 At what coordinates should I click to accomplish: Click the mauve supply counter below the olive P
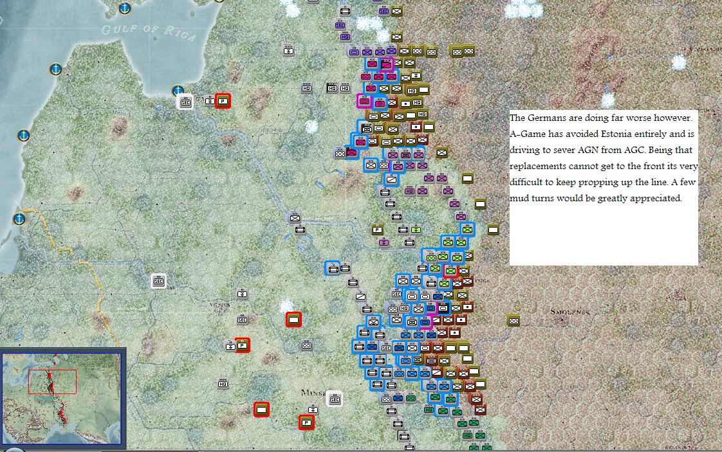coord(384,242)
